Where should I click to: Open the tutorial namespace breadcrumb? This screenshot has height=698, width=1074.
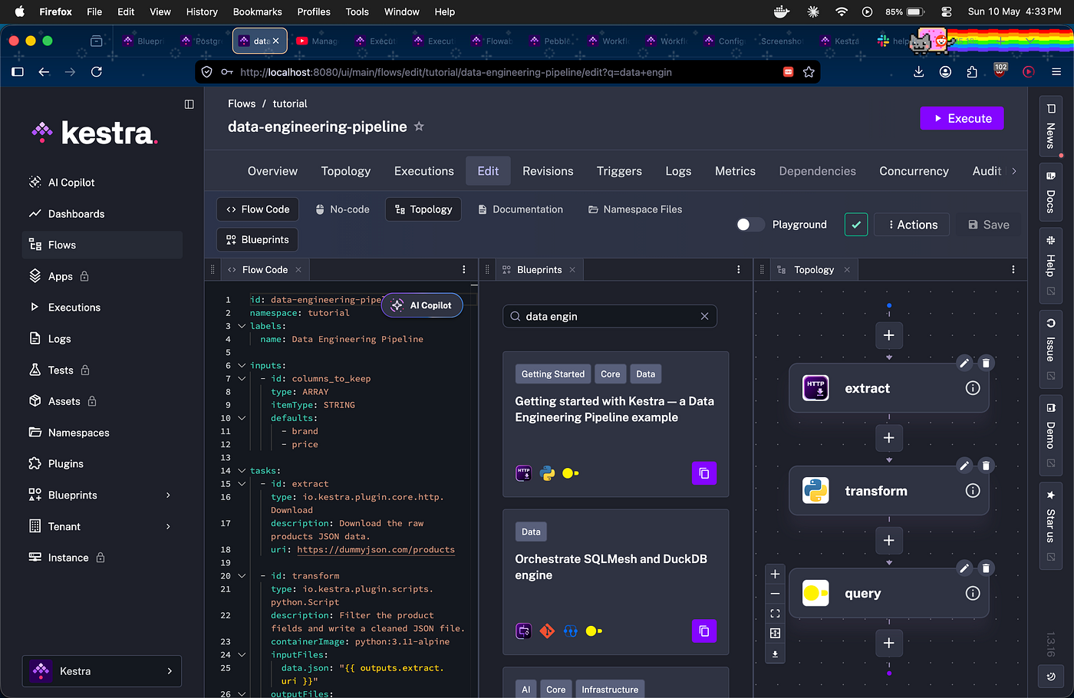point(290,104)
